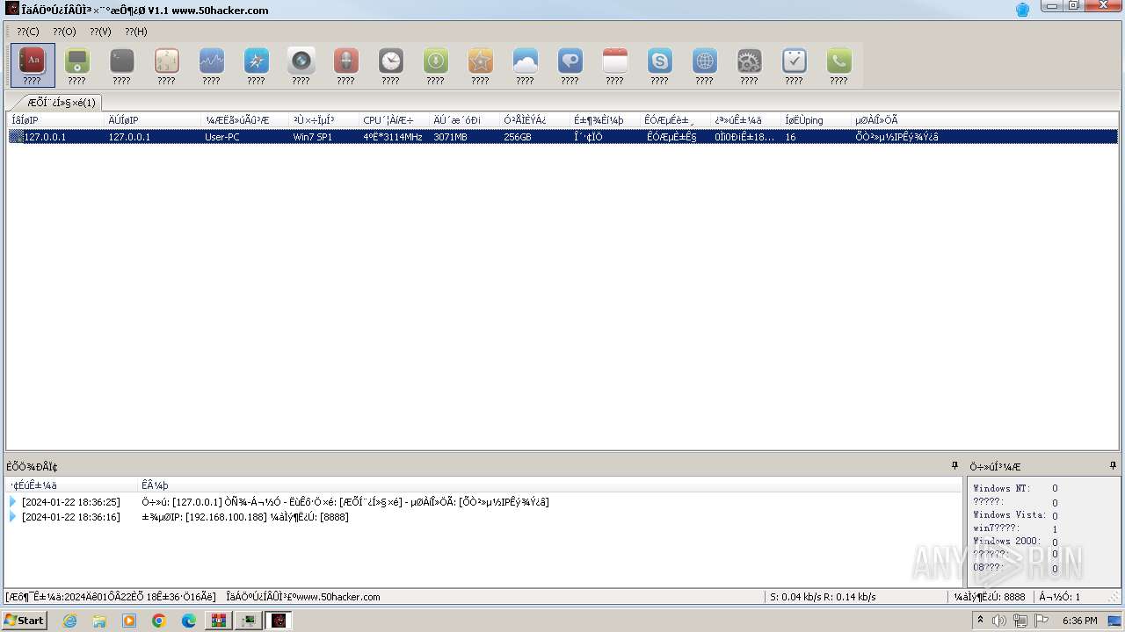
Task: Select the host group tab ending in (1)
Action: point(59,103)
